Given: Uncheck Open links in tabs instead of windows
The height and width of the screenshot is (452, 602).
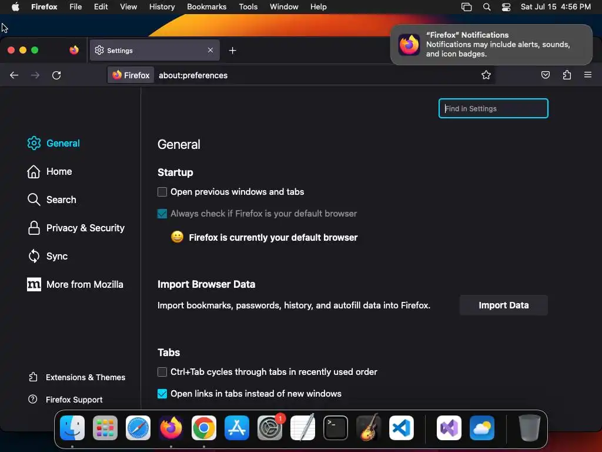Looking at the screenshot, I should [x=162, y=394].
